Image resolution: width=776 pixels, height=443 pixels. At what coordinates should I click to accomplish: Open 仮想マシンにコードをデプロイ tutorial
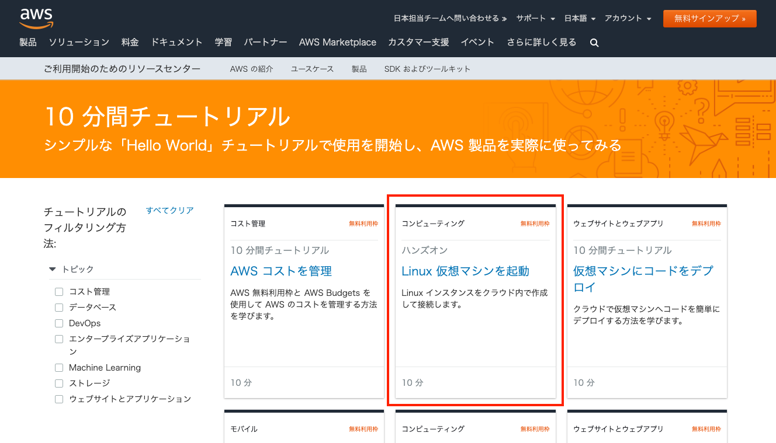pos(643,279)
